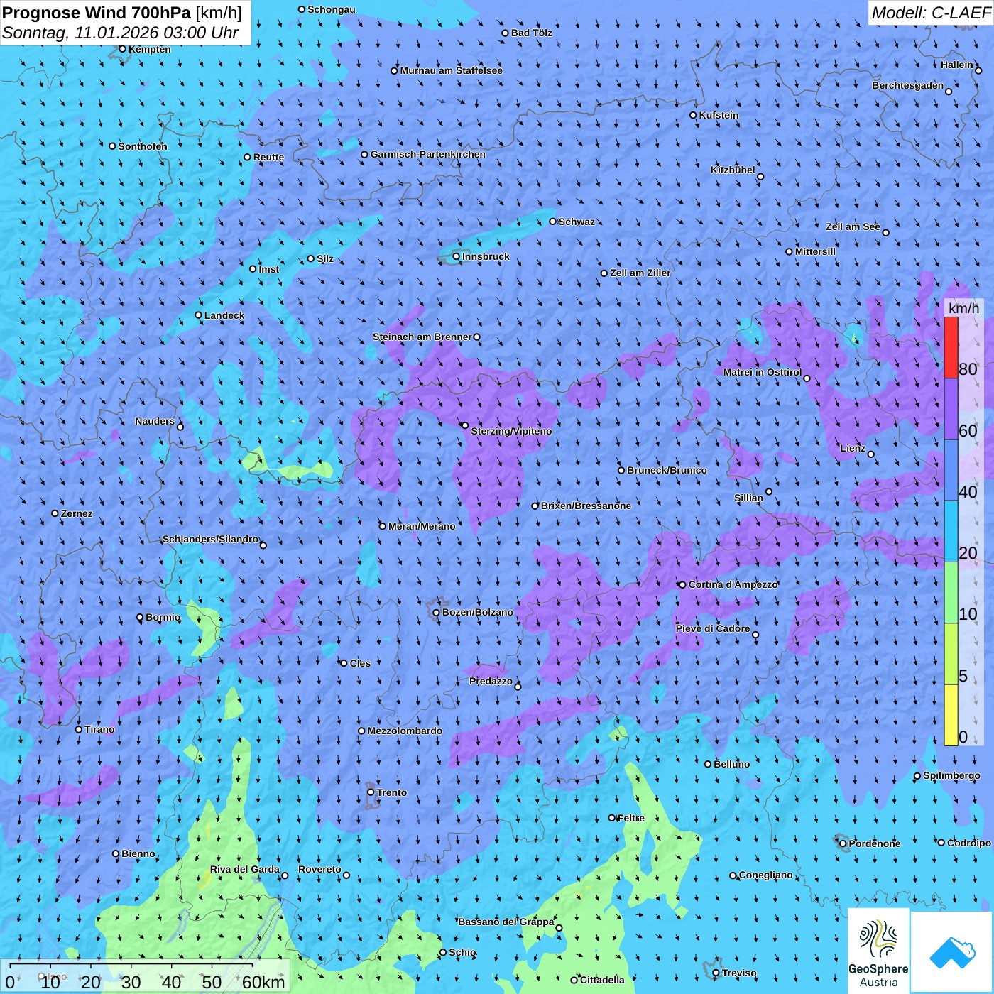Click the 60km scale bar label
Screen dimensions: 994x994
point(263,982)
